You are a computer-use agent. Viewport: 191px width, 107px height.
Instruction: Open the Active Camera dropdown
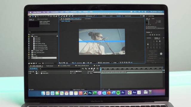107,63
